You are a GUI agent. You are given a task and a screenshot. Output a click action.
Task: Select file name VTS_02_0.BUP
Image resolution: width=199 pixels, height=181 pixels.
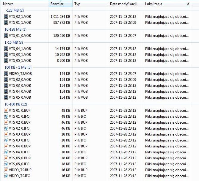click(x=20, y=122)
